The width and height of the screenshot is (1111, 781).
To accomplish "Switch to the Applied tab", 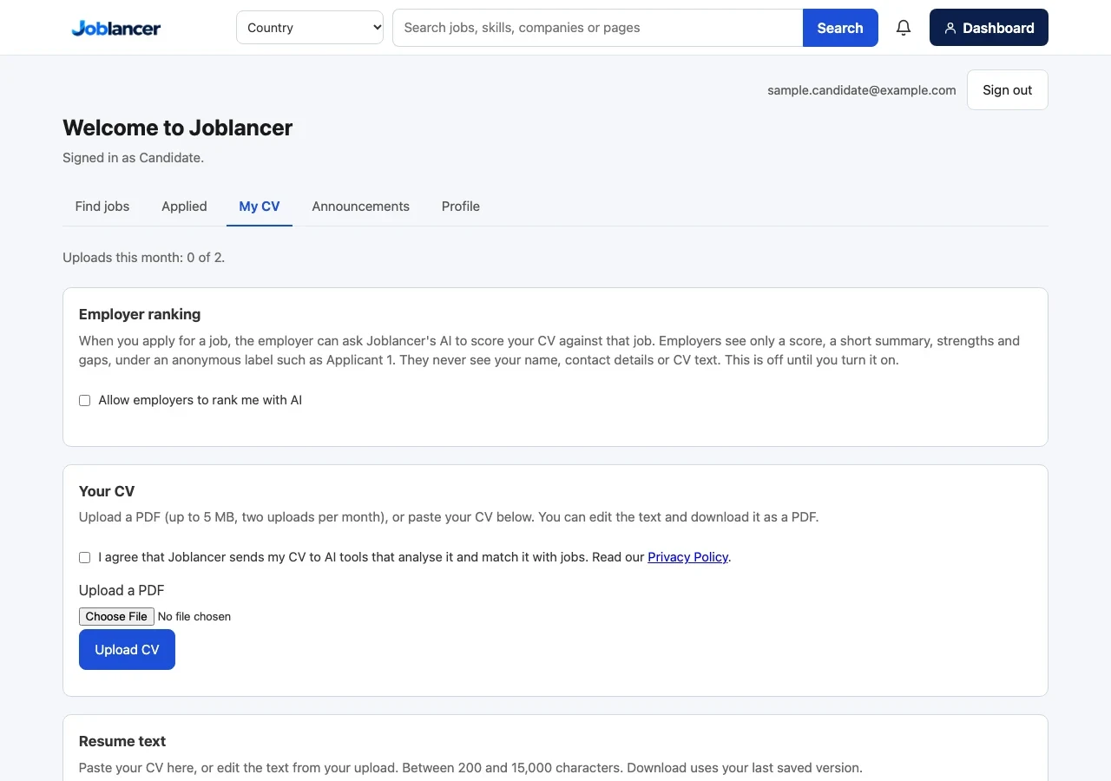I will click(184, 207).
